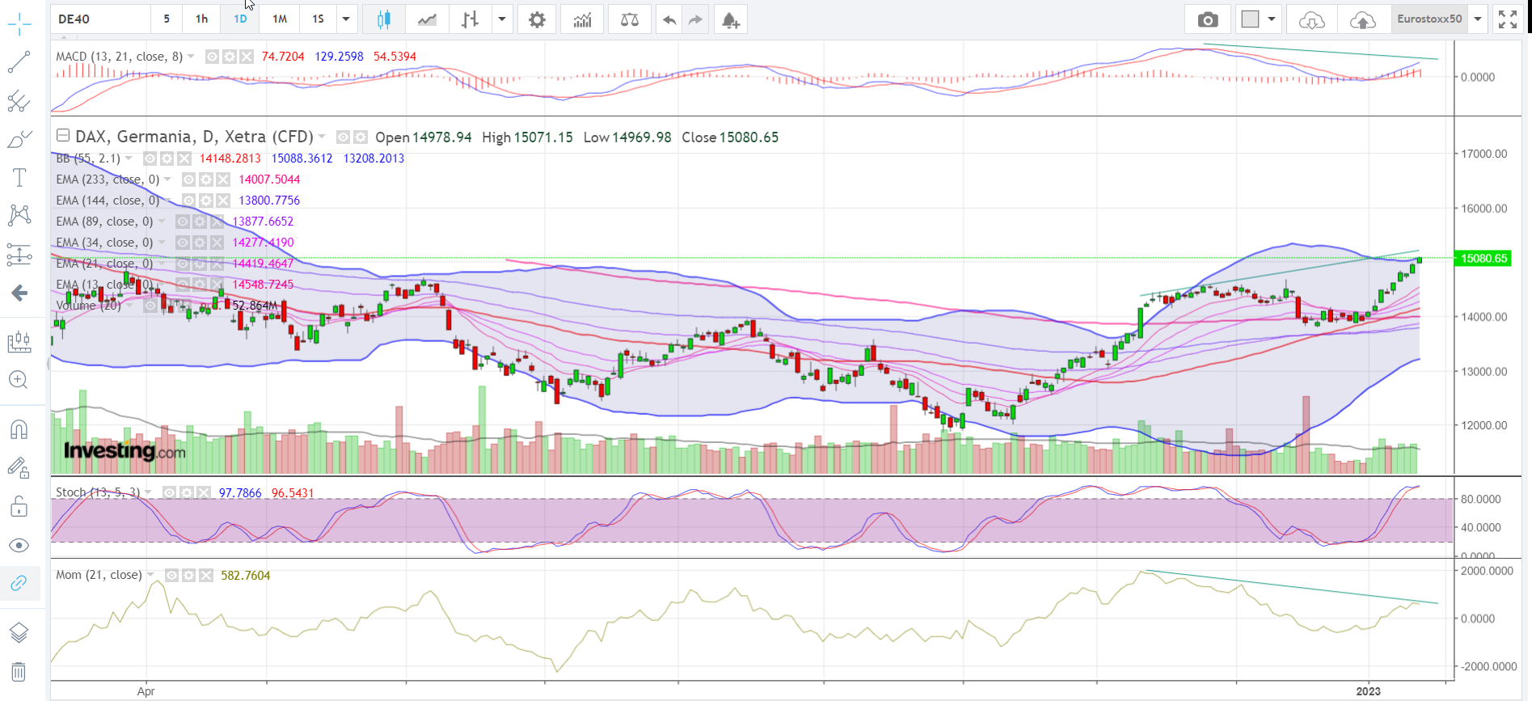Toggle Stoch (13, 5, 3) visibility eye
Viewport: 1532px width, 701px height.
coord(169,492)
